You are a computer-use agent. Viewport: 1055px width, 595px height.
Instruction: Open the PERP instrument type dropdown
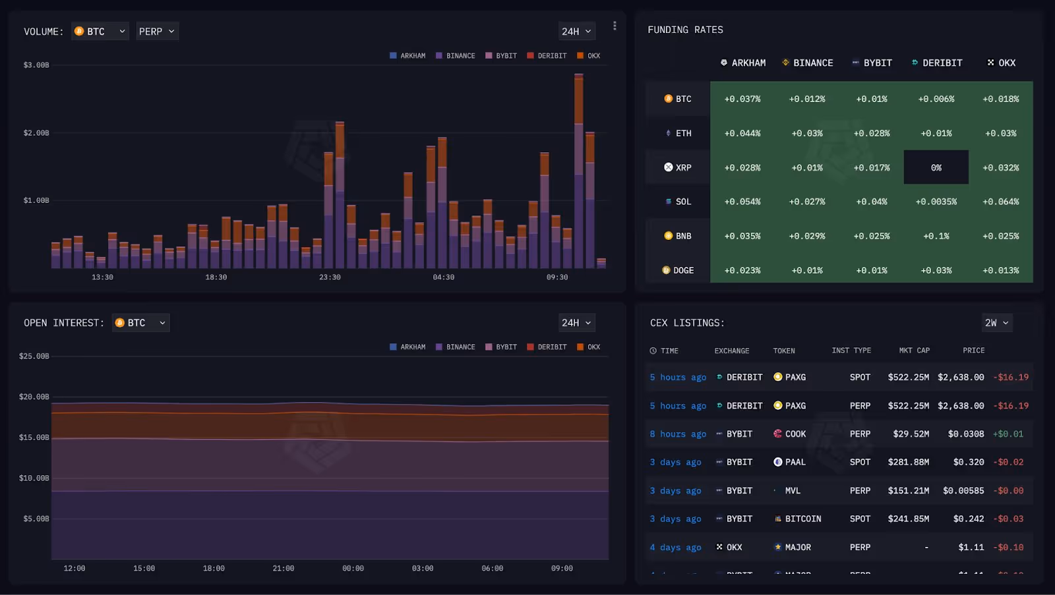157,31
